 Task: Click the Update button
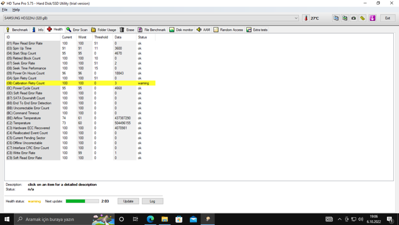128,201
